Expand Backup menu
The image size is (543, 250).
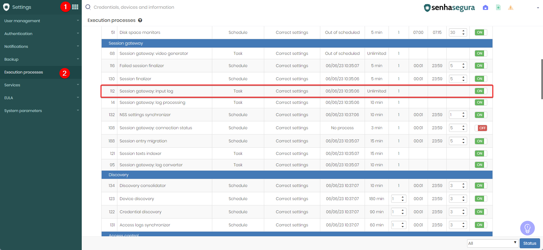point(41,59)
